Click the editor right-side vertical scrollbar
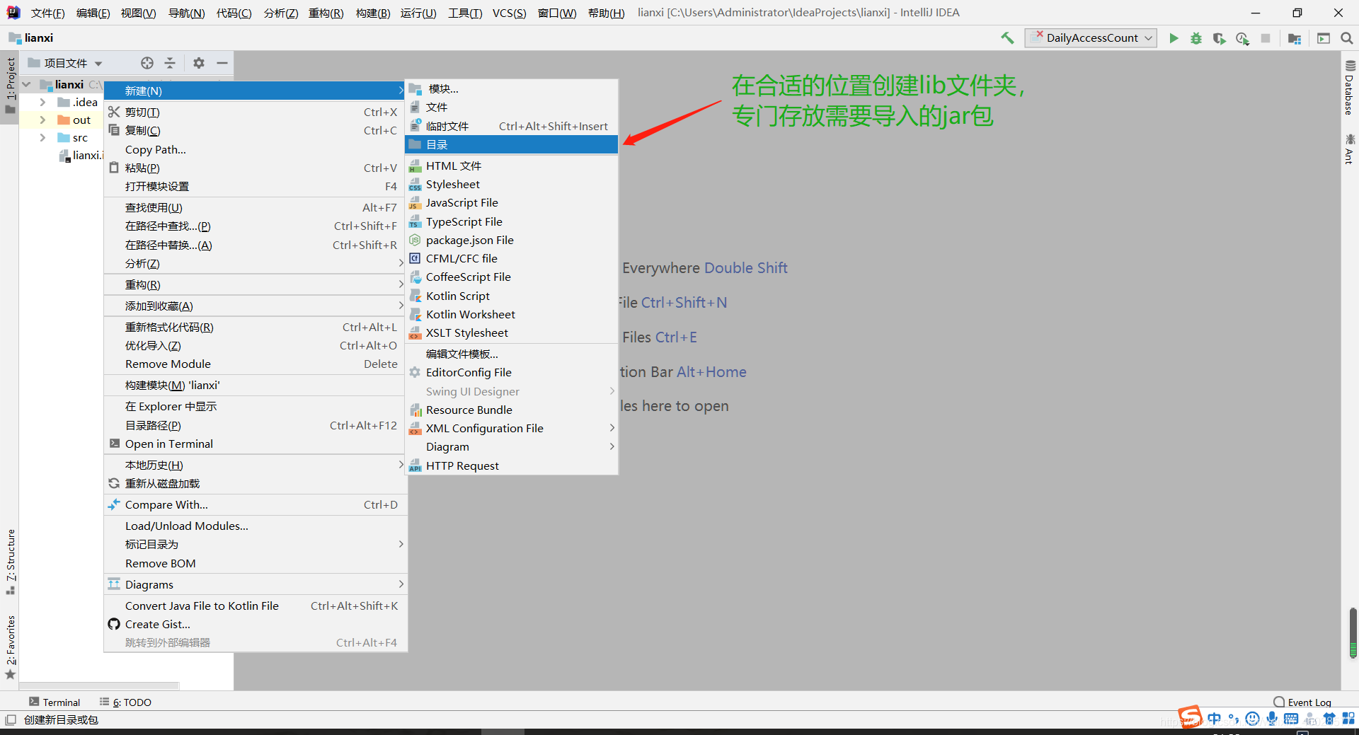The width and height of the screenshot is (1359, 735). tap(1353, 632)
